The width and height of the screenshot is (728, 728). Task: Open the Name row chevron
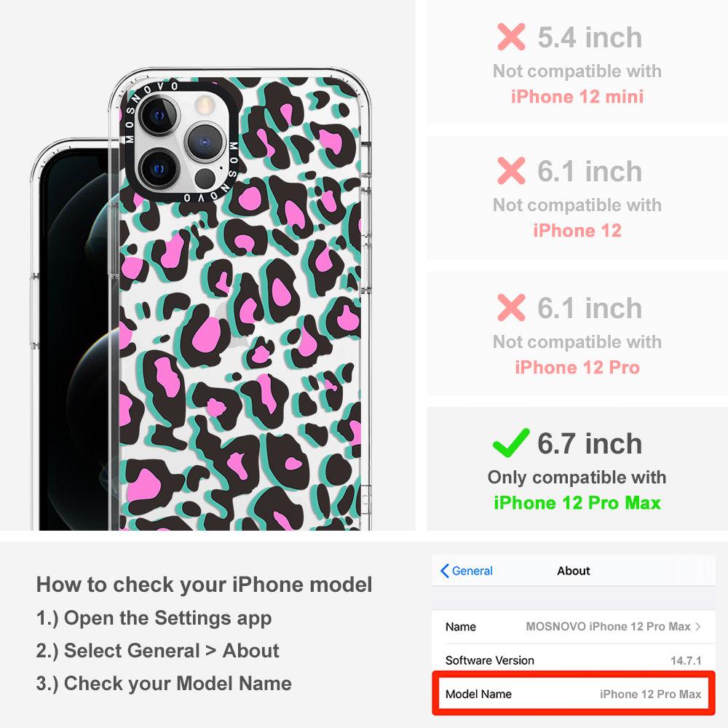tap(698, 626)
